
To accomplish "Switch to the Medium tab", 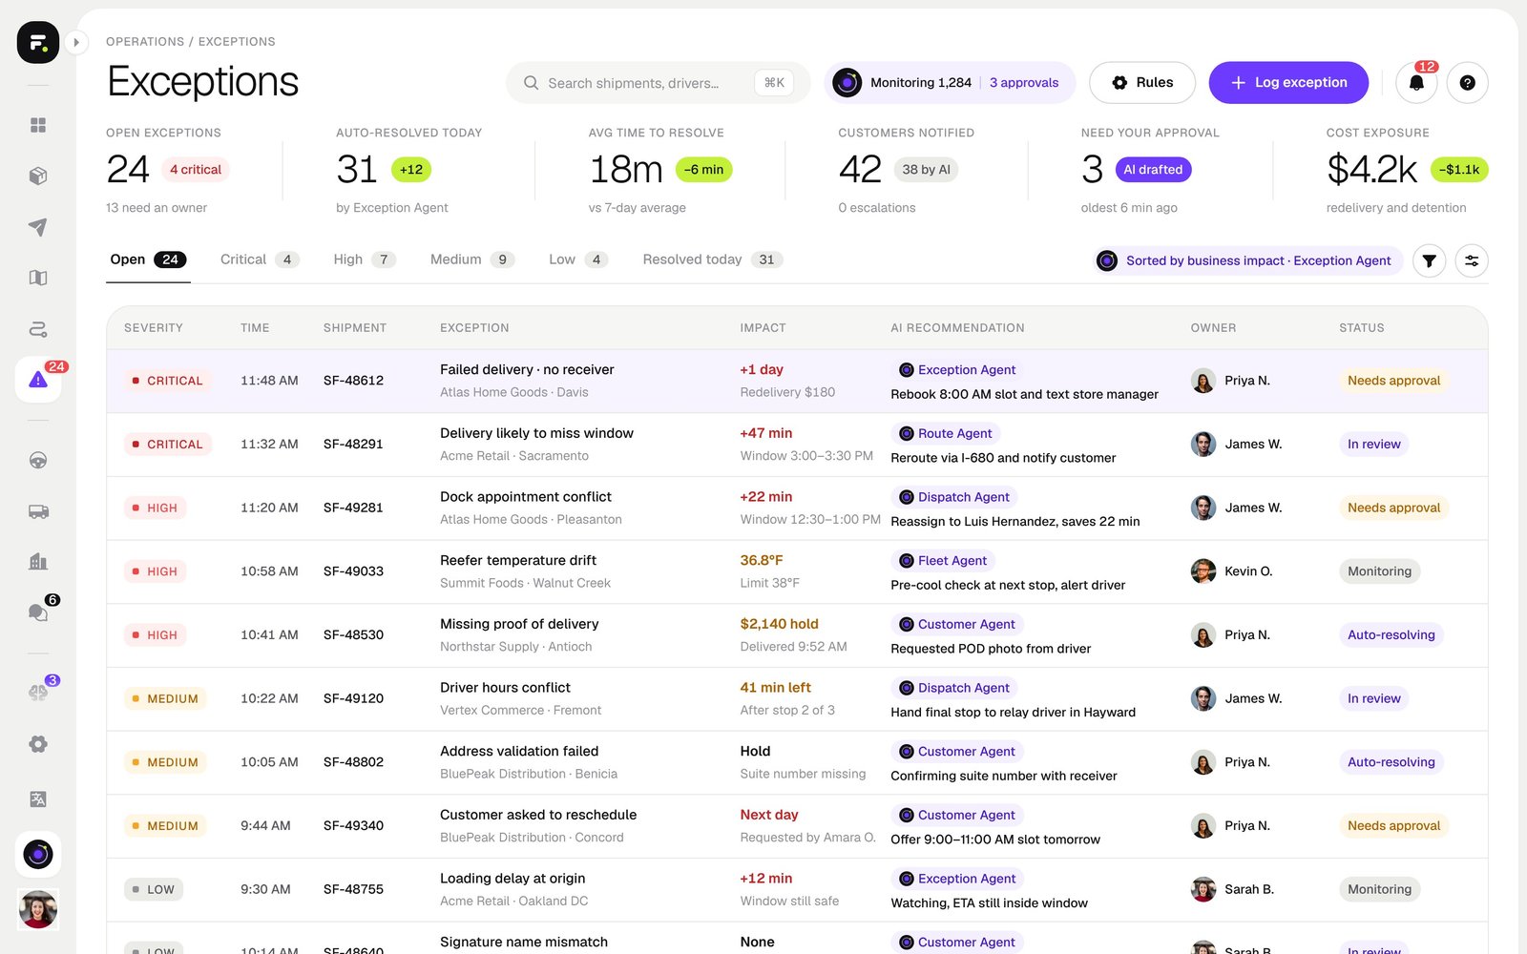I will click(x=472, y=259).
